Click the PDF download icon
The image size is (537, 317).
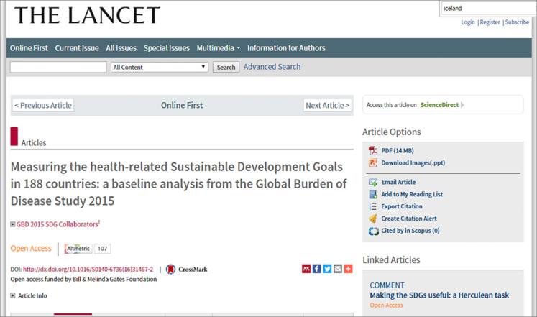(x=373, y=151)
